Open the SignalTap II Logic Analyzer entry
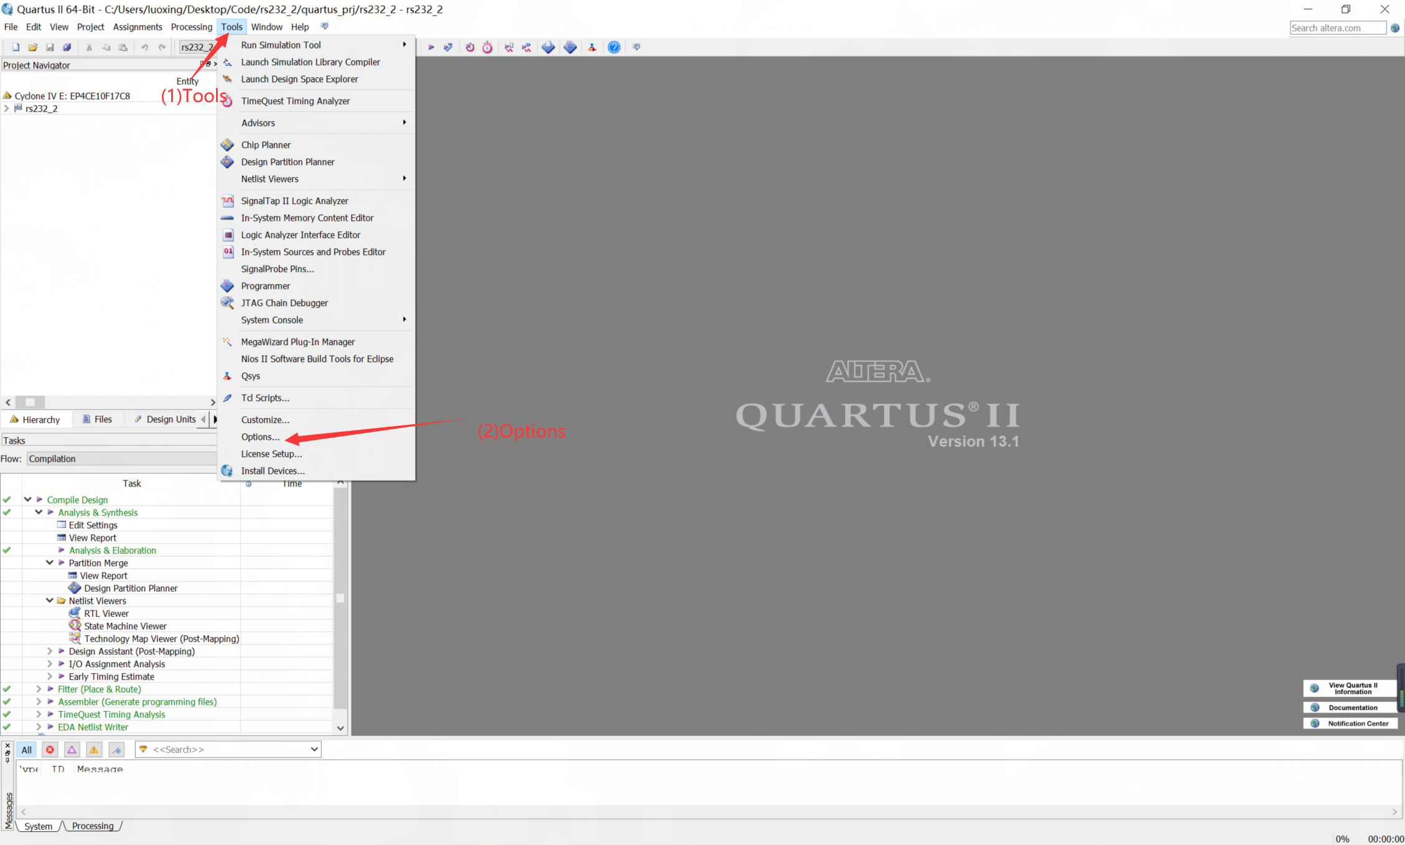This screenshot has height=845, width=1405. pos(294,200)
